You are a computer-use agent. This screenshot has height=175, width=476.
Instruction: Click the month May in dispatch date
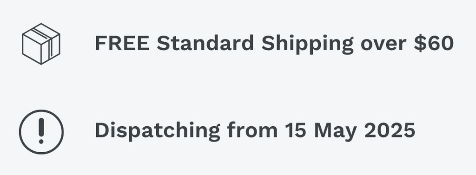(336, 132)
